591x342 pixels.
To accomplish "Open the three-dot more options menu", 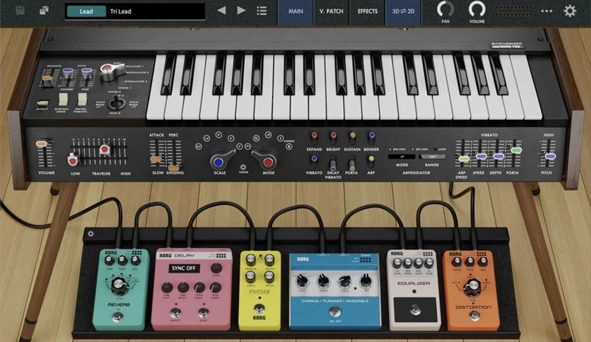I will (x=546, y=11).
